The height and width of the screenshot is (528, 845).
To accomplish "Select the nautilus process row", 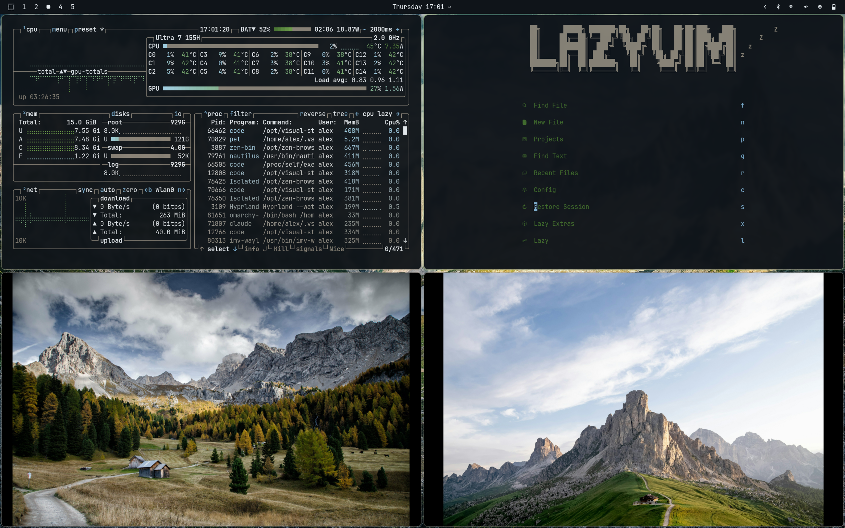I will tap(303, 156).
